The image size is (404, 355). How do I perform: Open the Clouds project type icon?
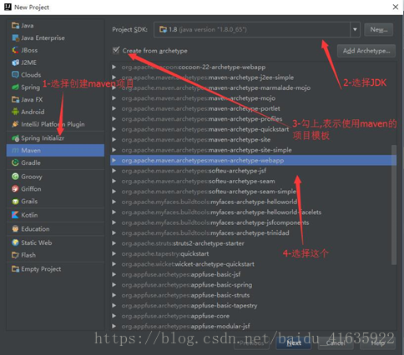tap(15, 75)
